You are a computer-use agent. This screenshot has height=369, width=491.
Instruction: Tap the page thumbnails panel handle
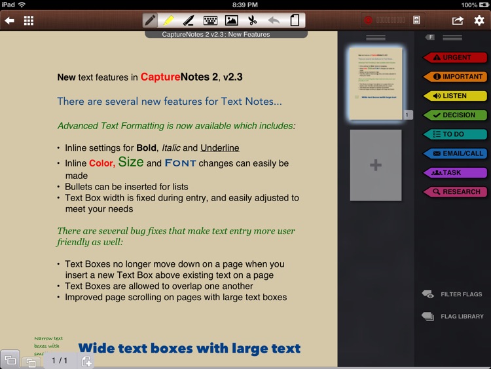point(376,37)
